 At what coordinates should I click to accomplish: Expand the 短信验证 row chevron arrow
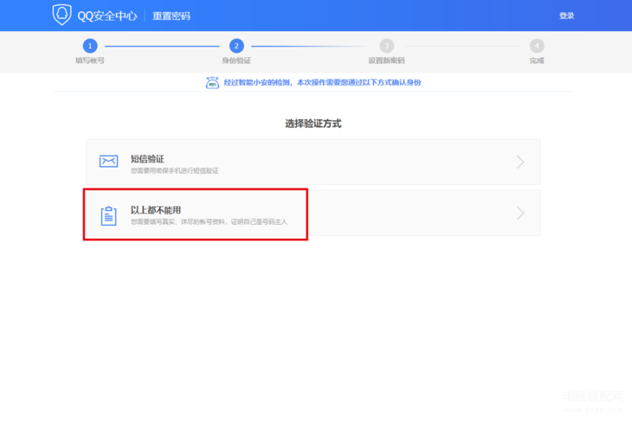pos(520,162)
